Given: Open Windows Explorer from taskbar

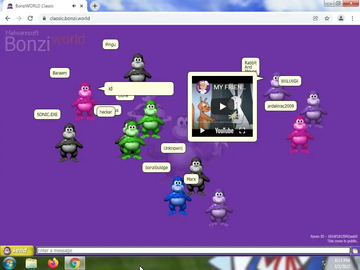Looking at the screenshot, I should coord(31,263).
